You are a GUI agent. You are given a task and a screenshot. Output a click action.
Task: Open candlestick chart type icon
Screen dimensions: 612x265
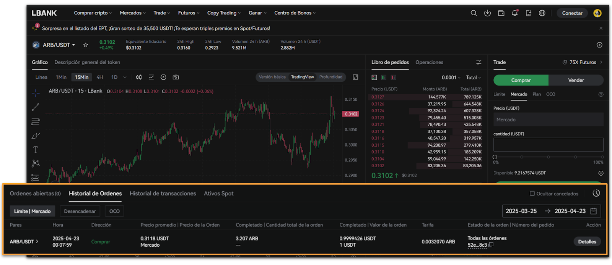[139, 77]
